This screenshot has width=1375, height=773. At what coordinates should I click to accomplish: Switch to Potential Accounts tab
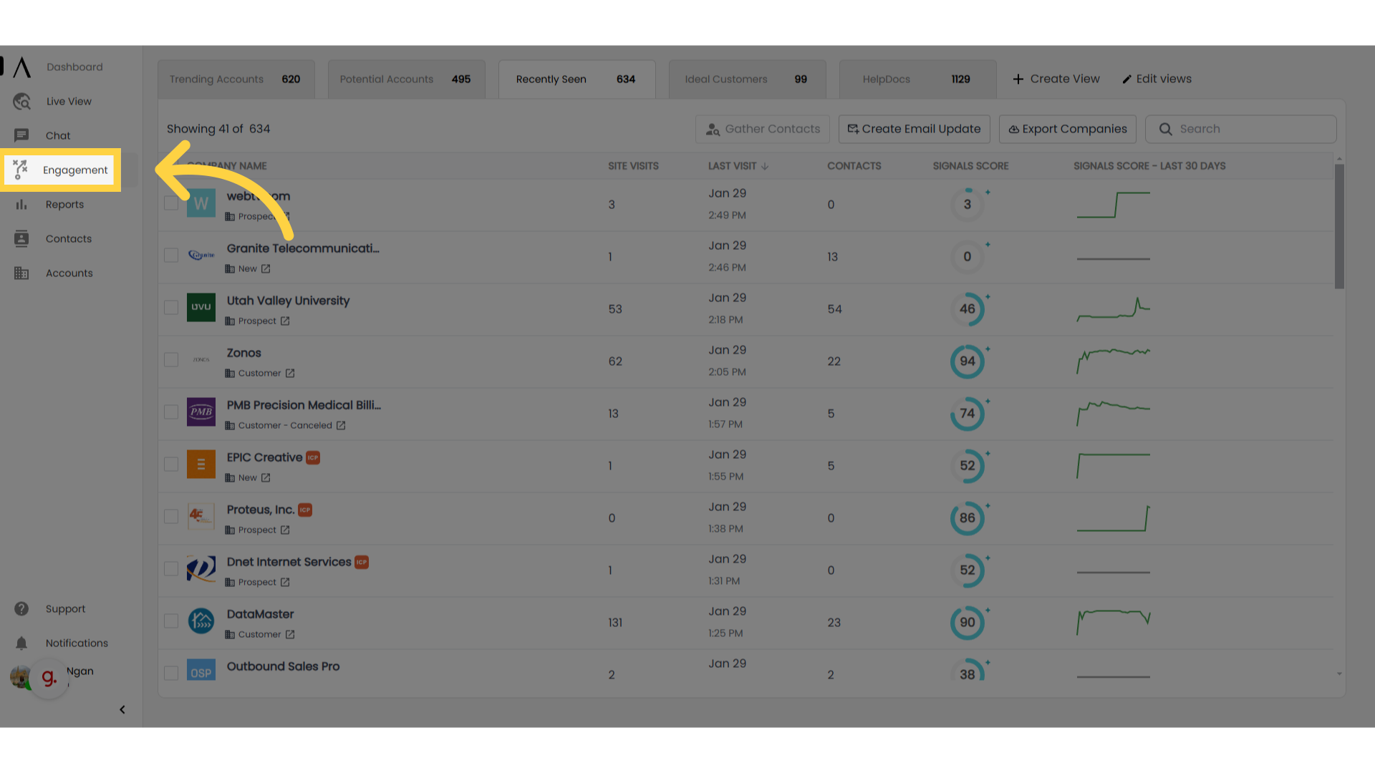pos(406,79)
